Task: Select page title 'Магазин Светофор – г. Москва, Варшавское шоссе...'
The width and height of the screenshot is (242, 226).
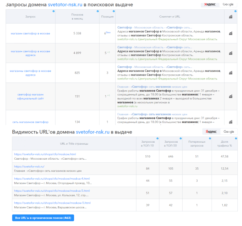Action: [50, 207]
